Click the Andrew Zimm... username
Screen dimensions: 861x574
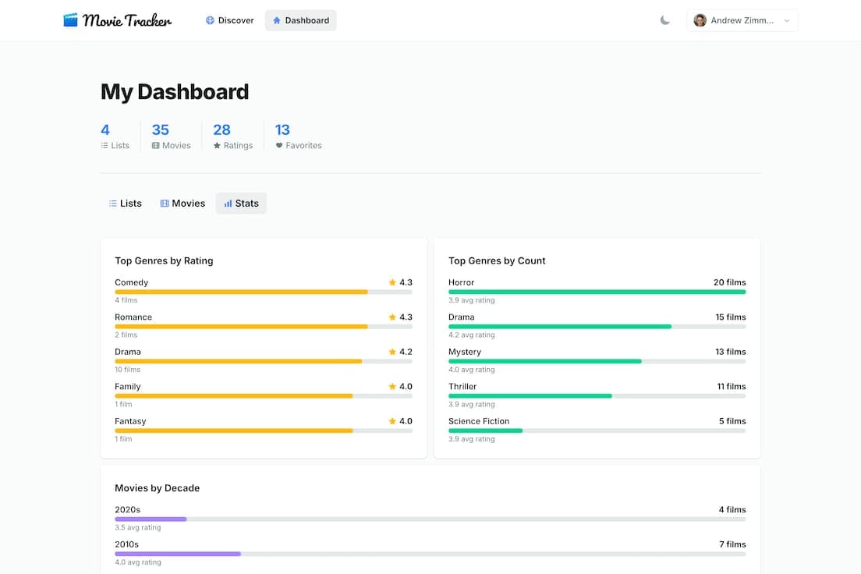(742, 20)
